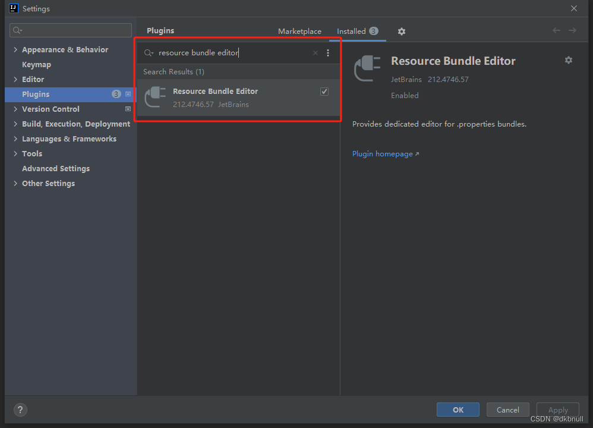Viewport: 593px width, 428px height.
Task: Expand Build, Execution, Deployment
Action: pyautogui.click(x=15, y=124)
